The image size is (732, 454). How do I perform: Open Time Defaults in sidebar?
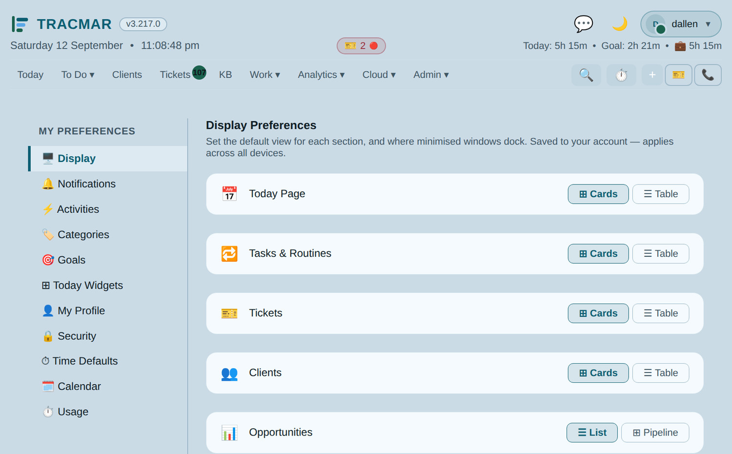(x=108, y=361)
